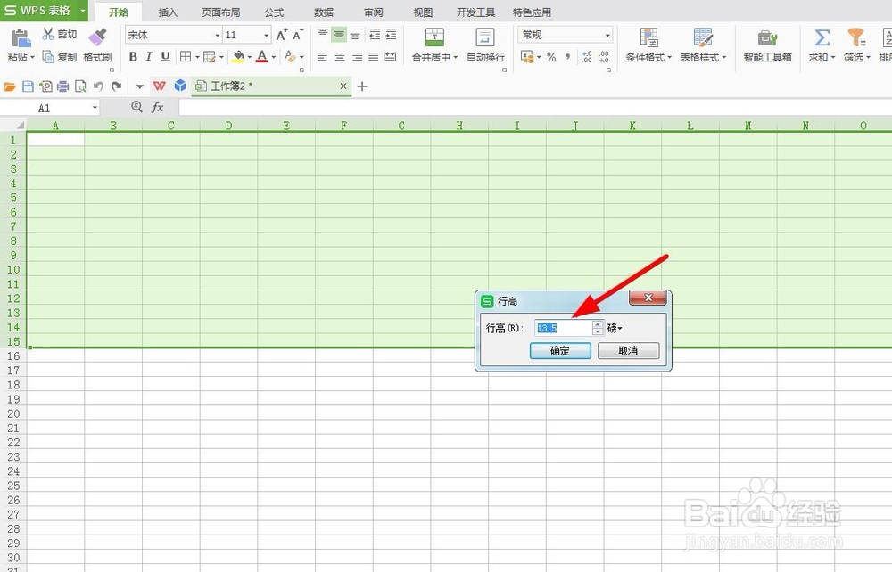
Task: Click the Copy (复制) icon
Action: 48,57
